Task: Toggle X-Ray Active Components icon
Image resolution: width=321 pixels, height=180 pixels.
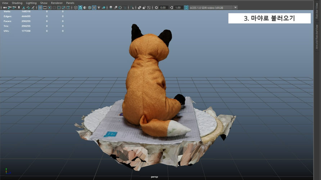Action: click(x=144, y=8)
